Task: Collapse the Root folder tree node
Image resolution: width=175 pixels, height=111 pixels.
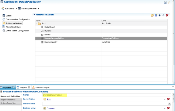Action: tap(37, 23)
